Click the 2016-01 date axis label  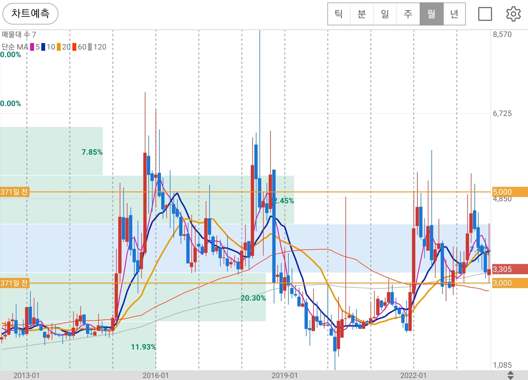(156, 375)
